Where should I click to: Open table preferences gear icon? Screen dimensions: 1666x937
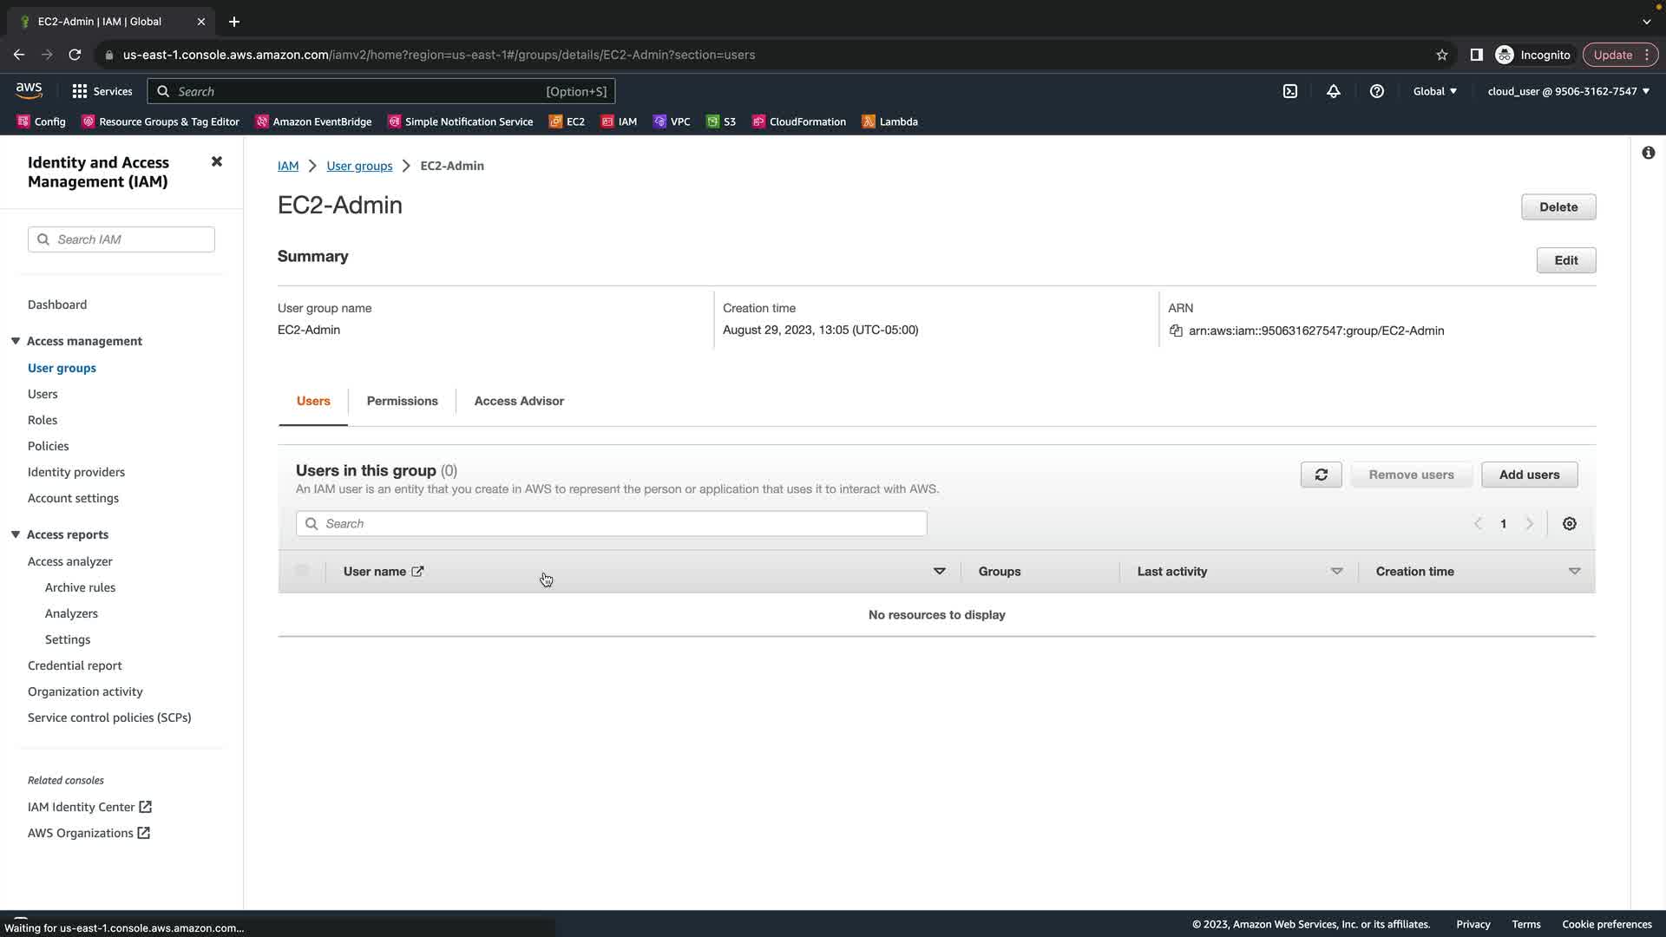(1569, 524)
